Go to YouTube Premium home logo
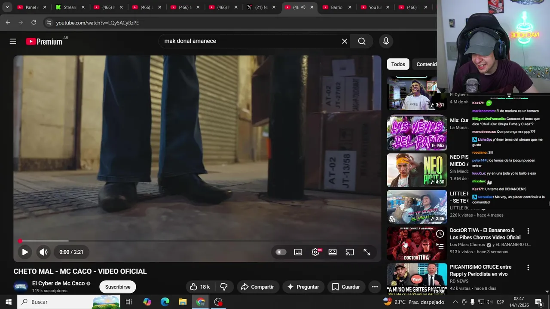 click(x=44, y=41)
